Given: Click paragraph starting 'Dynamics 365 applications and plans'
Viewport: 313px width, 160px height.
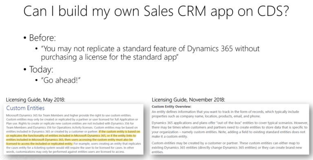Looking at the screenshot, I should click(x=229, y=130).
